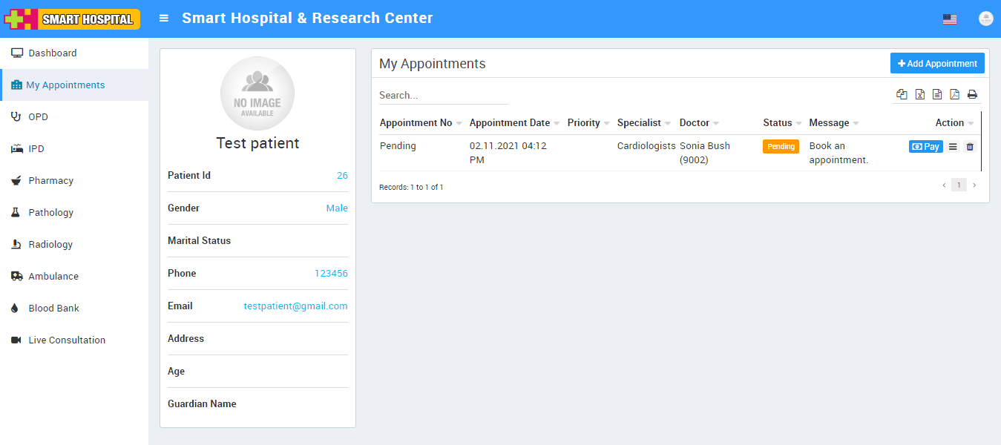This screenshot has height=445, width=1001.
Task: Click the Add Appointment button
Action: point(937,64)
